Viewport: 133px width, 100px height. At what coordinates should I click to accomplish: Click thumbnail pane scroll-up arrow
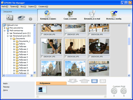tap(129, 25)
